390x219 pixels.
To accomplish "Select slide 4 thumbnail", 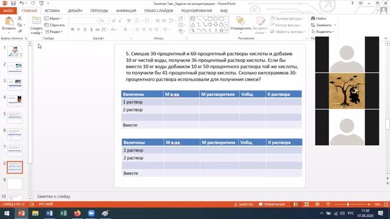I will point(15,101).
